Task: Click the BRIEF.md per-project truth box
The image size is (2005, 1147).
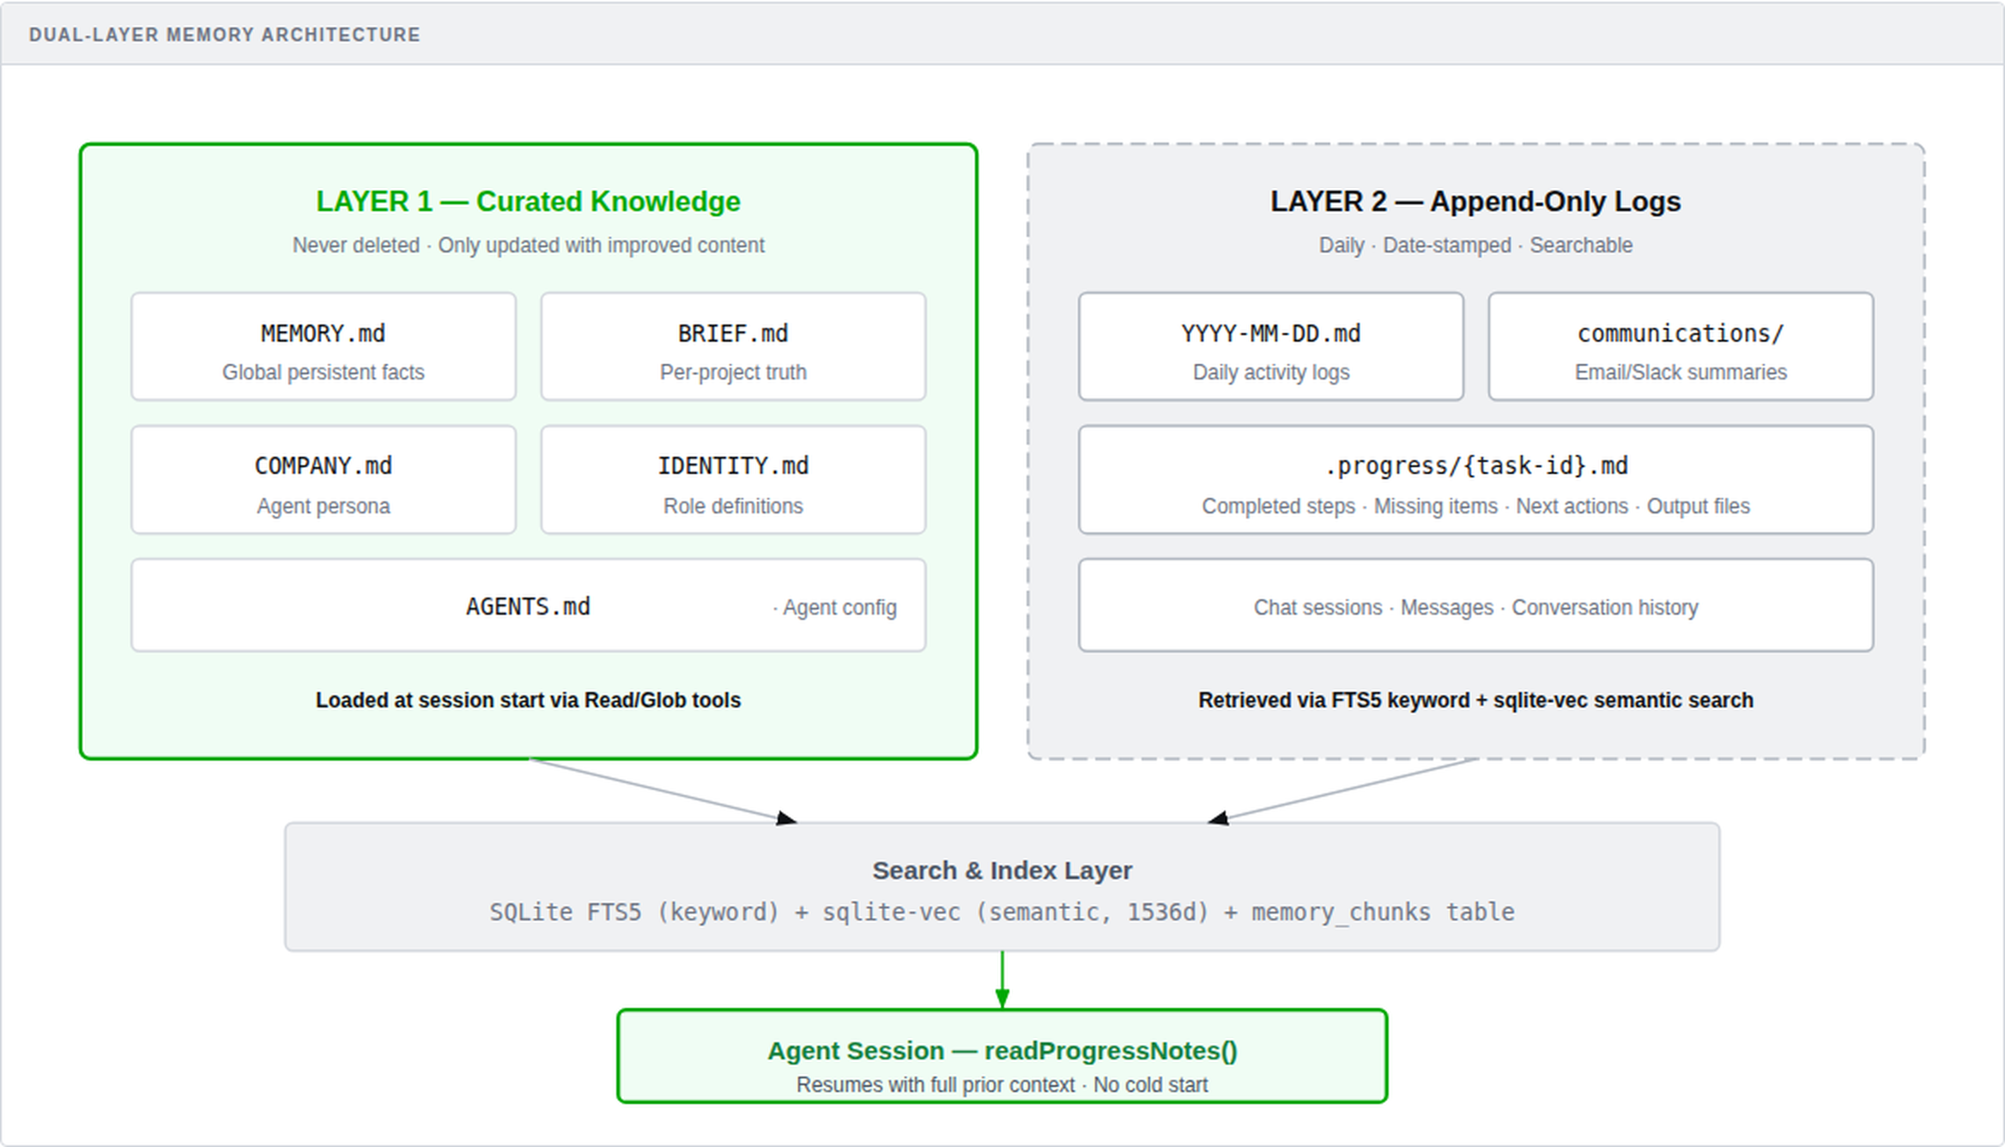Action: click(x=732, y=347)
